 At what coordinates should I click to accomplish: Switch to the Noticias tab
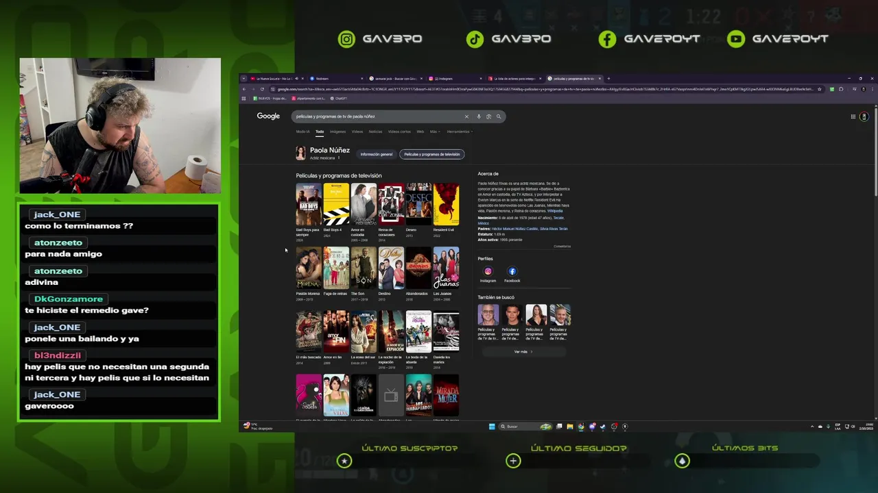(375, 131)
